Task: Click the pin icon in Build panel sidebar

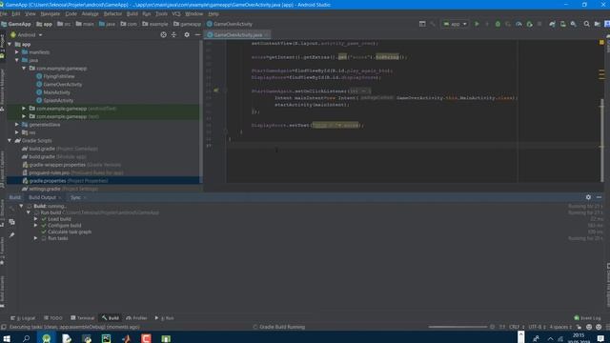Action: point(11,235)
